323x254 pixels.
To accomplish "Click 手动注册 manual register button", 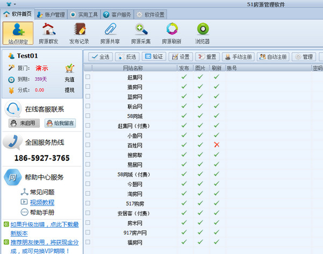I will 238,57.
